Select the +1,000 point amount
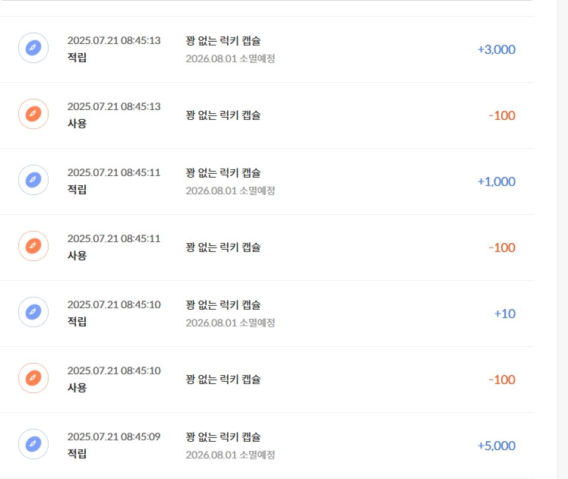The height and width of the screenshot is (479, 568). point(497,181)
